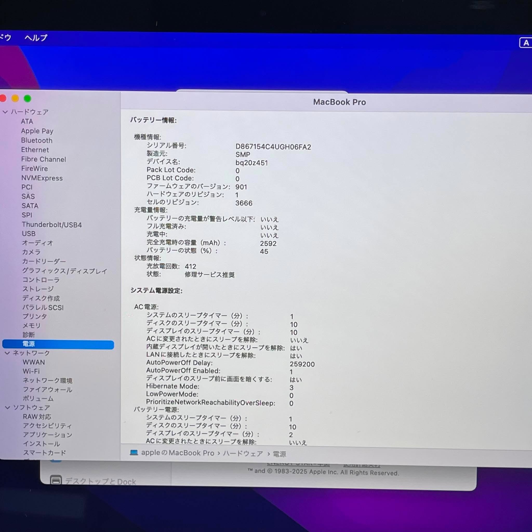Select メモリ in the sidebar
The height and width of the screenshot is (532, 532).
coord(32,326)
